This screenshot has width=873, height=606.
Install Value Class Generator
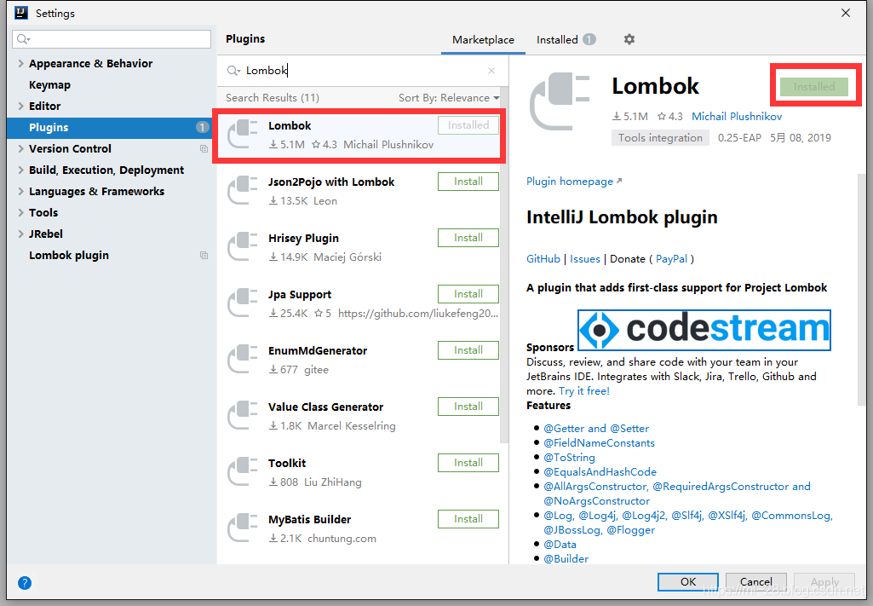468,407
